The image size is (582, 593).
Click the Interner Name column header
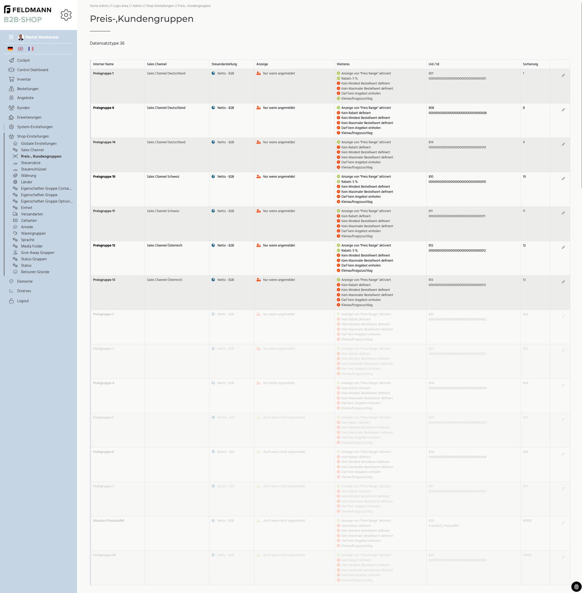103,64
